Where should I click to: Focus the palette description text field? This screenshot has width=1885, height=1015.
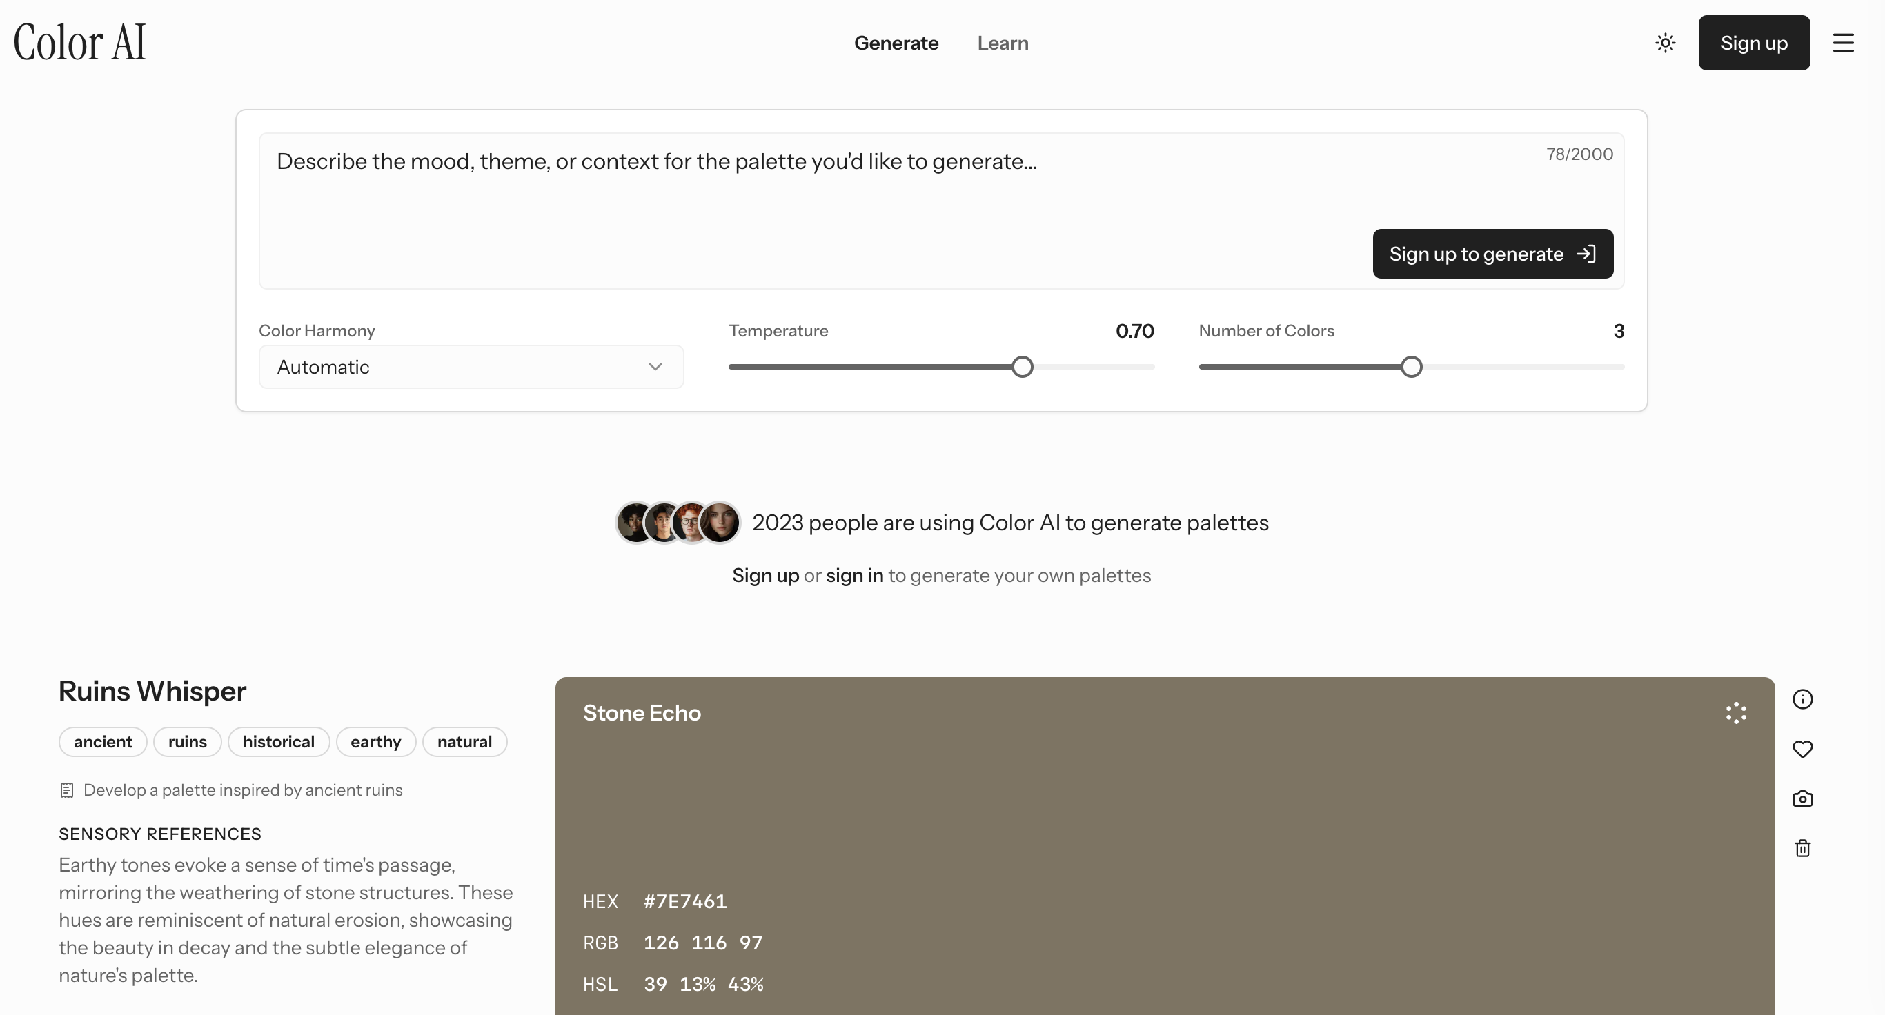[x=805, y=190]
